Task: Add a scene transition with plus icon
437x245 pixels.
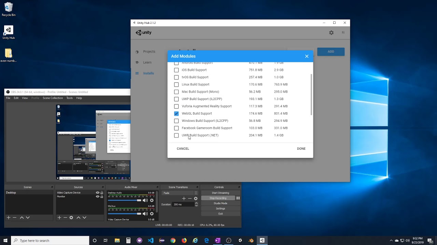Action: (x=184, y=198)
